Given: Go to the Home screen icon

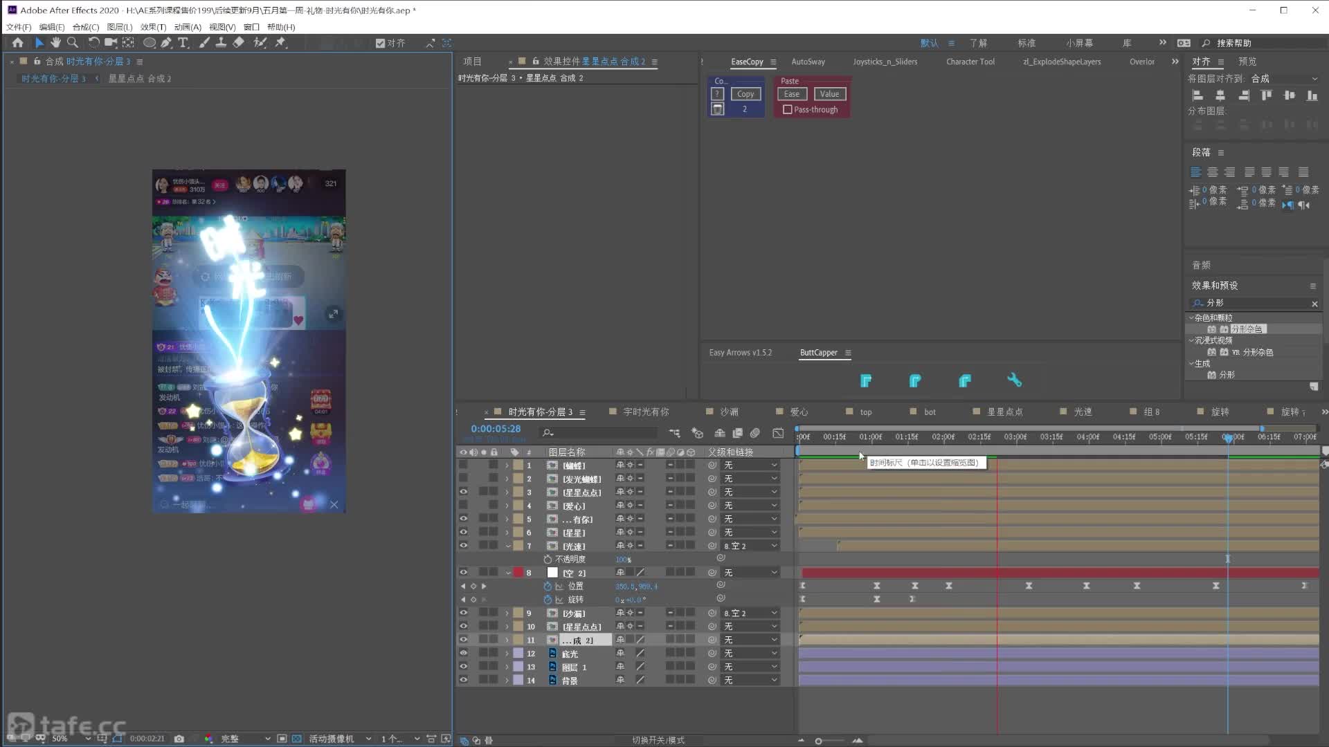Looking at the screenshot, I should tap(17, 43).
